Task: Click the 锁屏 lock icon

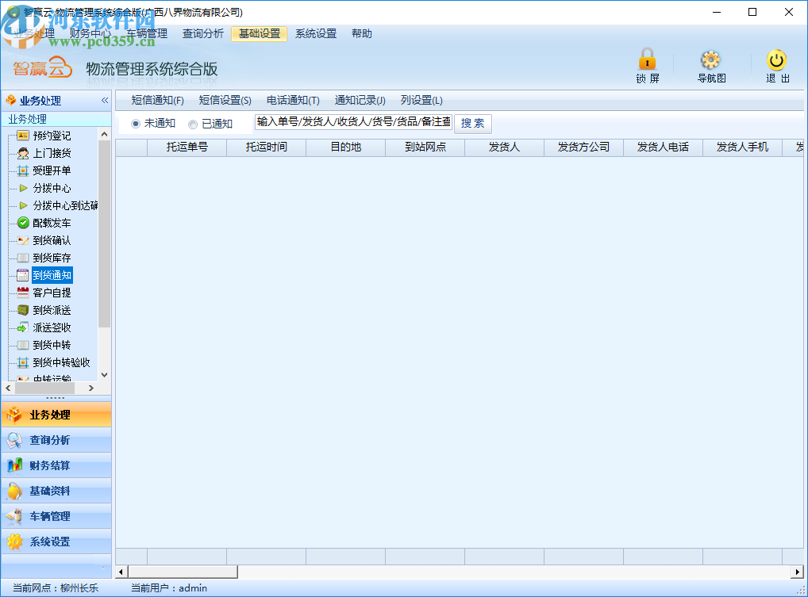Action: [x=647, y=59]
